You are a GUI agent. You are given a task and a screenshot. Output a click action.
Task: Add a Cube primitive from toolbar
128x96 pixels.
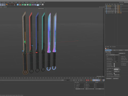coord(18,5)
